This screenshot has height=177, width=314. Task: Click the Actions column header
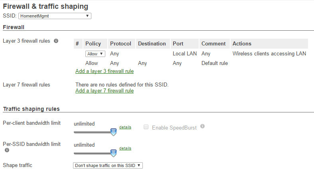(242, 43)
